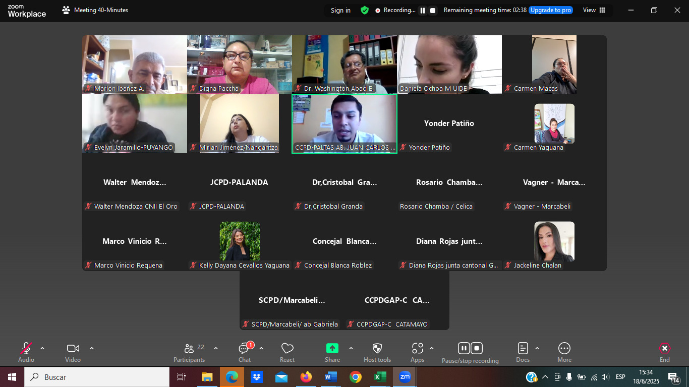Select the active speaker CCPD-PALTAS tile
Screen dimensions: 689x387
[344, 123]
